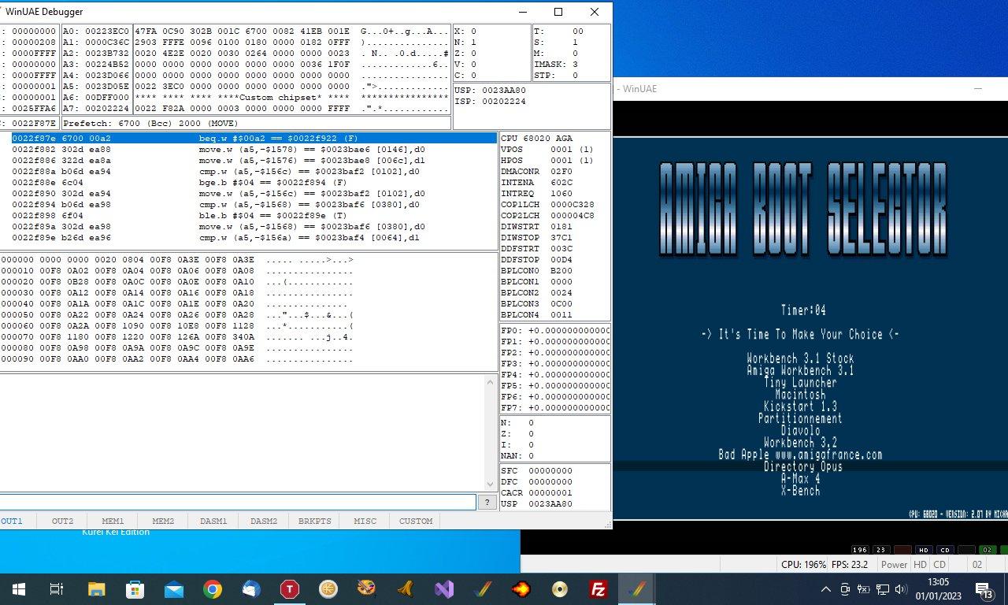Open CUSTOM tab in debugger
The image size is (1008, 605).
(416, 521)
